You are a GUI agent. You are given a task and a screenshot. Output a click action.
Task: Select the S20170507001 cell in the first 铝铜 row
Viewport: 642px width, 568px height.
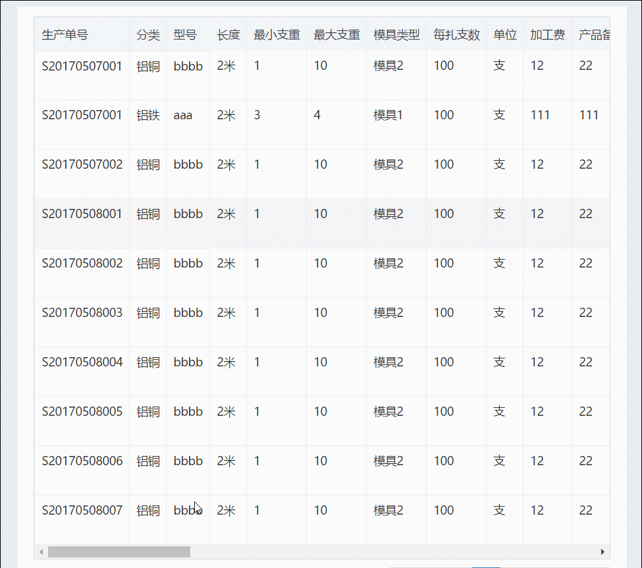tap(82, 66)
